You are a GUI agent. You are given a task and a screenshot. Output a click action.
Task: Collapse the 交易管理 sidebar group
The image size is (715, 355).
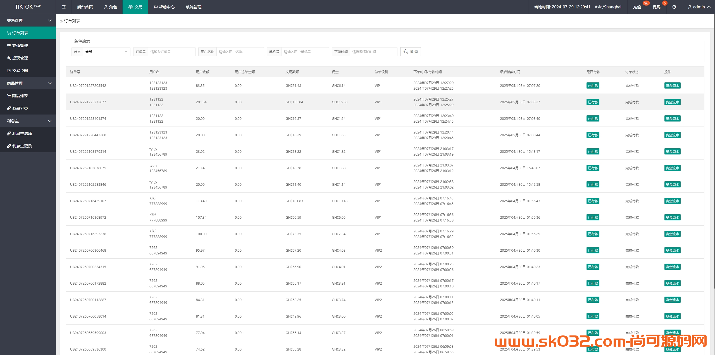(x=28, y=20)
